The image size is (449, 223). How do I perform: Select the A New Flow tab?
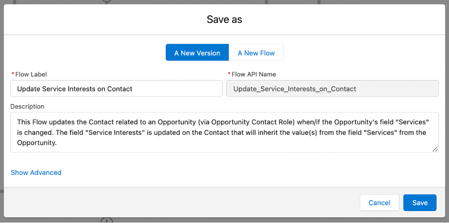256,53
